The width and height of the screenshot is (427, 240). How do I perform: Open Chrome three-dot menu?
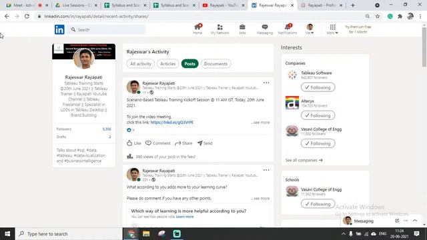pyautogui.click(x=420, y=16)
